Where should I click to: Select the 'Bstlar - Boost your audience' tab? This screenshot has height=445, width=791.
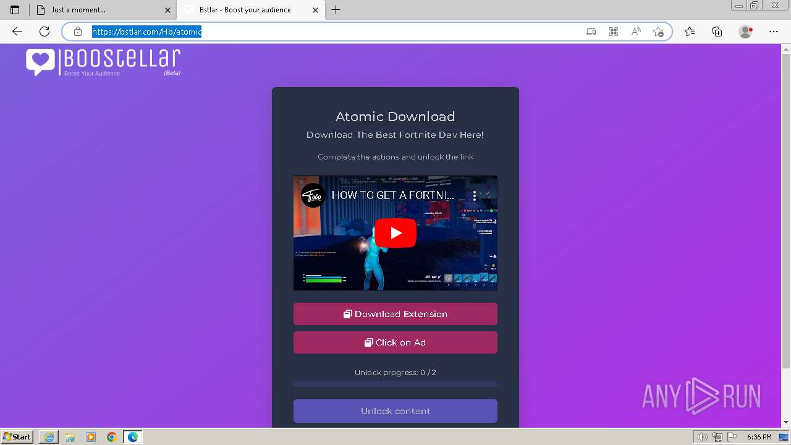pyautogui.click(x=251, y=10)
